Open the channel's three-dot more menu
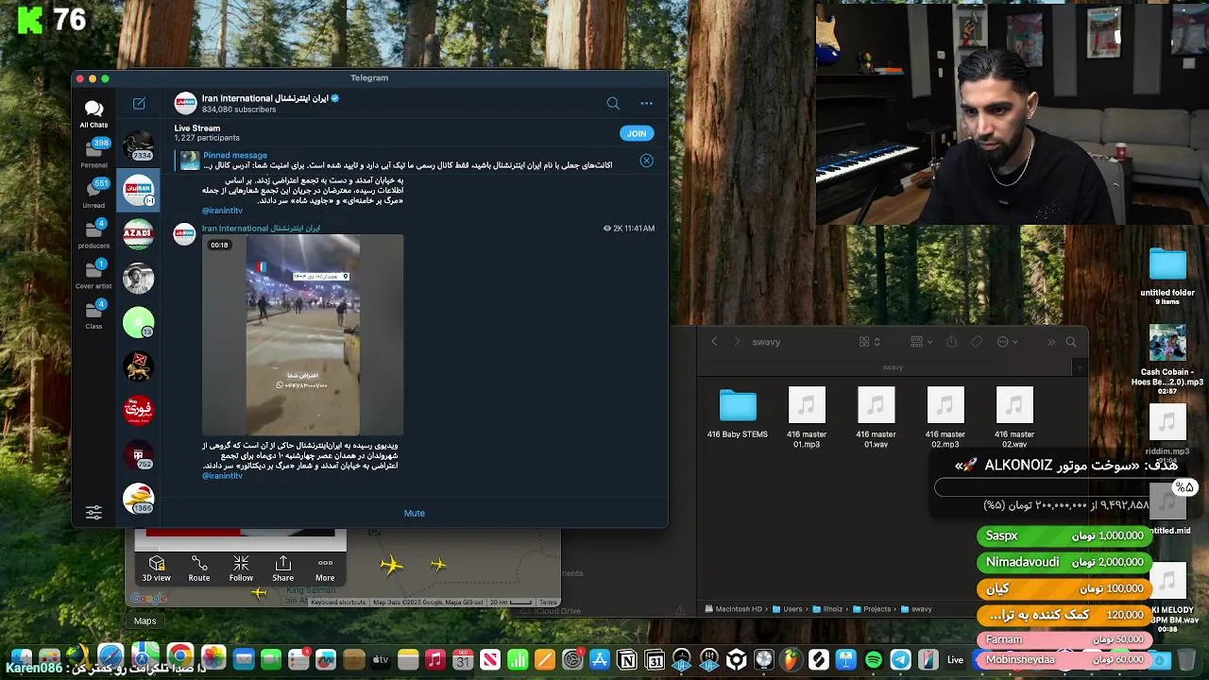 tap(646, 103)
